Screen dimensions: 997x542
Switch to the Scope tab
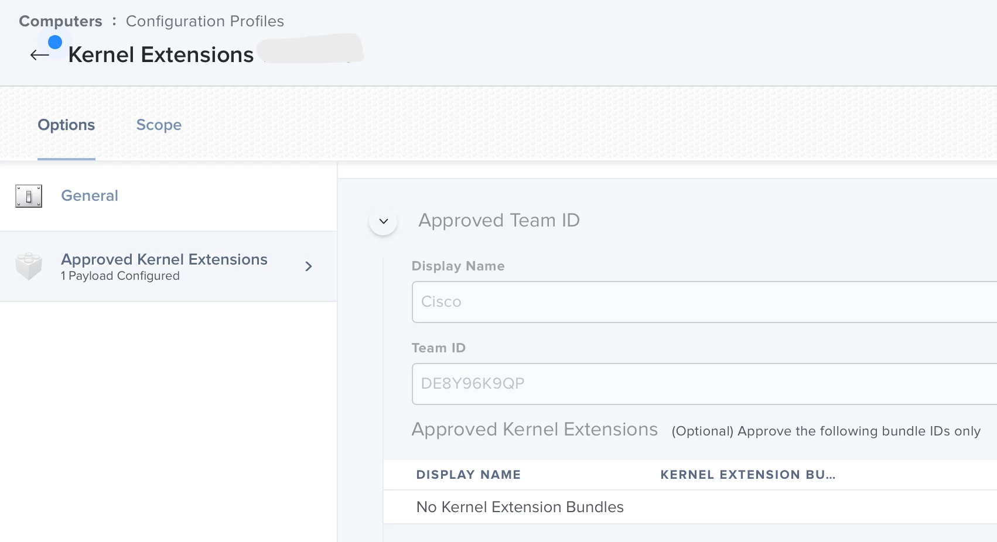coord(159,125)
